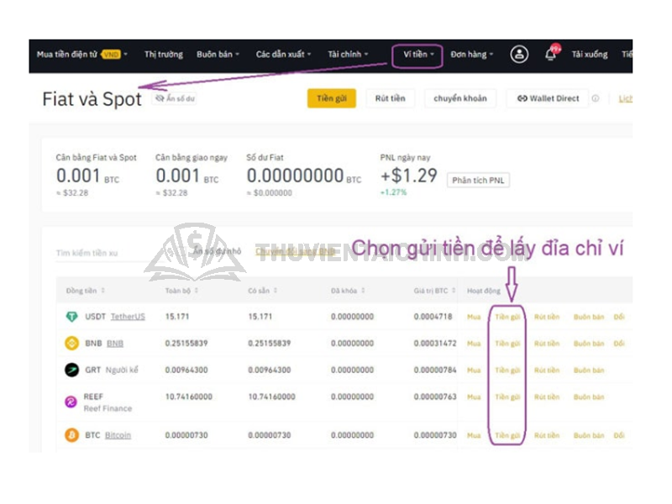Open the Tải xuống download menu

(x=590, y=55)
